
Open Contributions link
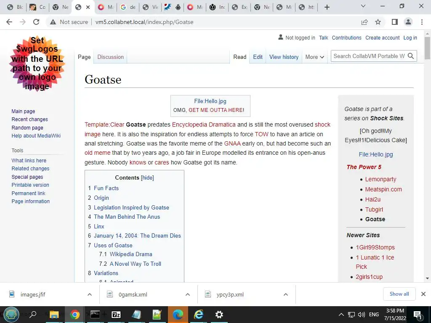coord(347,37)
